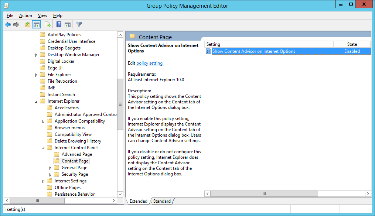Select the Content Page folder
This screenshot has width=375, height=216.
(75, 161)
